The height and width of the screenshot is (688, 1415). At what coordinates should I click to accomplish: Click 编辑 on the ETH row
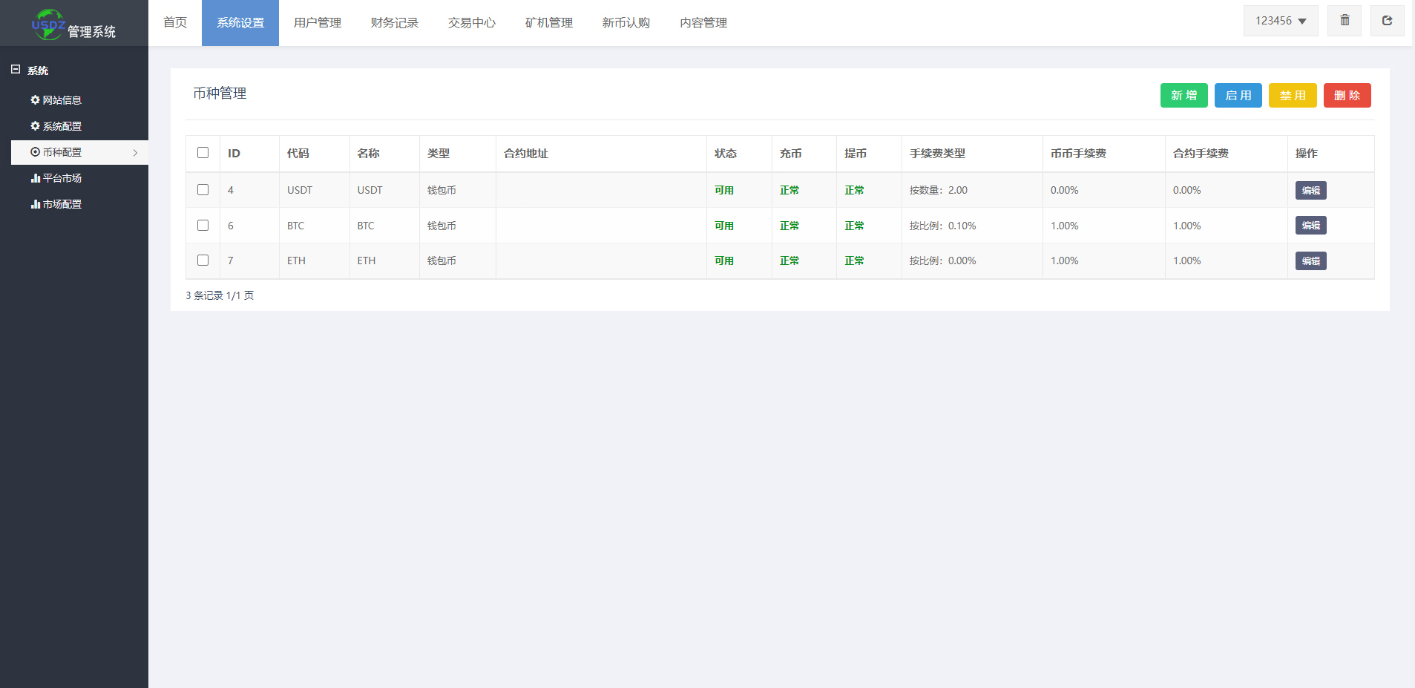1310,261
